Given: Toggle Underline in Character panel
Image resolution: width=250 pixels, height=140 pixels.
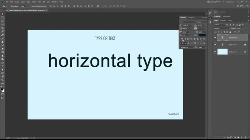Looking at the screenshot, I should coord(201,39).
